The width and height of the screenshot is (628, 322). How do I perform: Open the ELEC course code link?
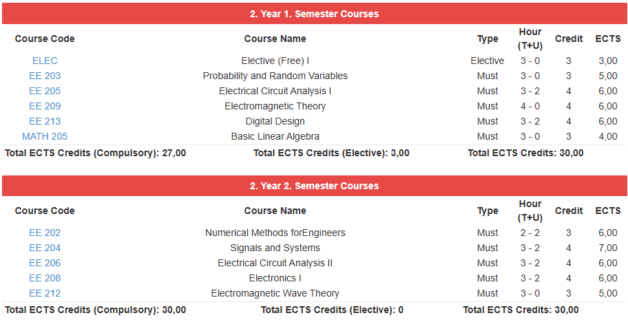(45, 61)
